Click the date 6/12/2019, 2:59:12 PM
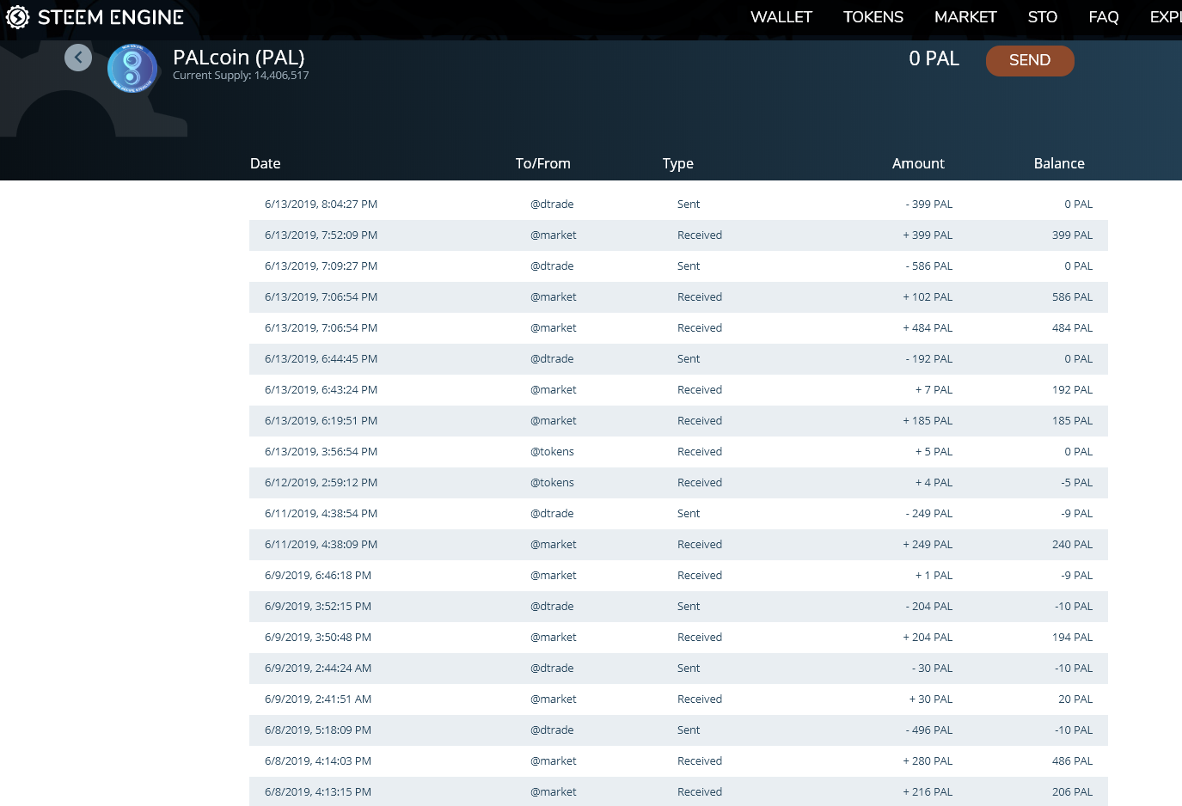 click(322, 483)
